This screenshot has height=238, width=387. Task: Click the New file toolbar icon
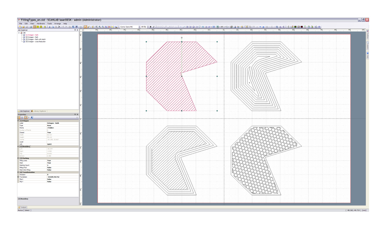coord(20,27)
